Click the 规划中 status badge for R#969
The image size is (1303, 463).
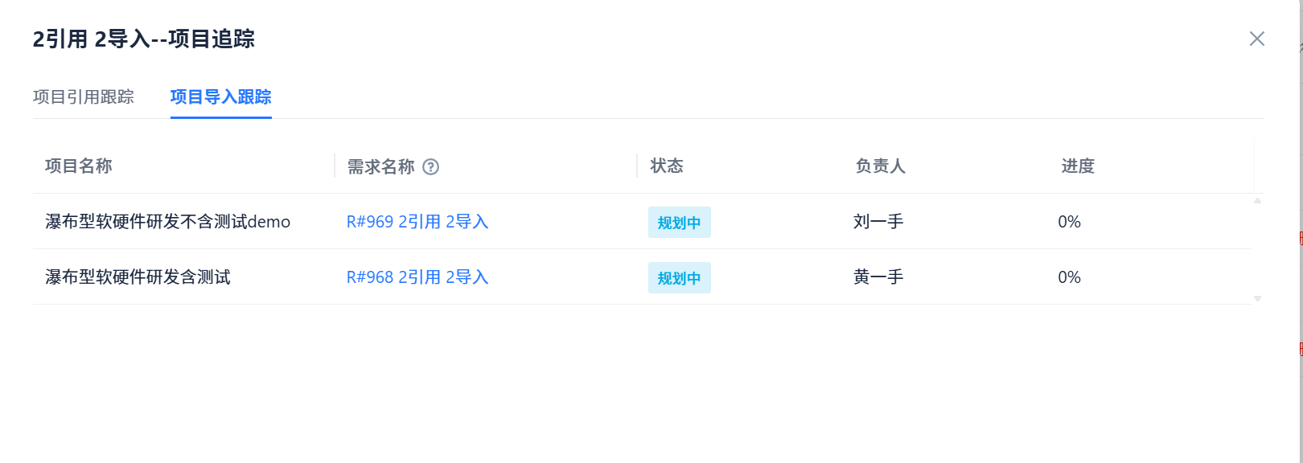coord(680,223)
